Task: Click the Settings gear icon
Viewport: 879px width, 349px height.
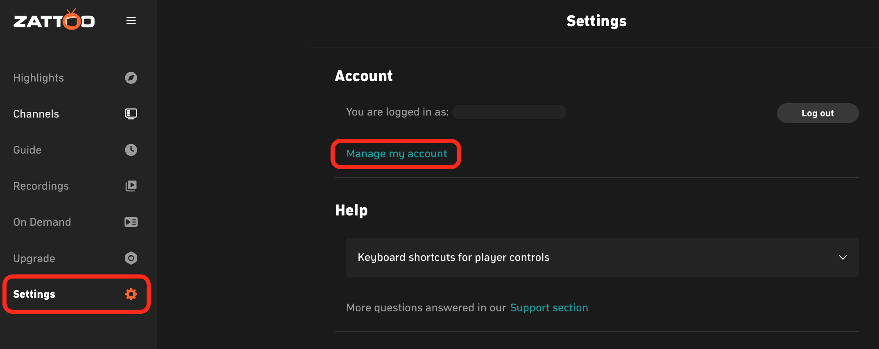Action: [131, 294]
